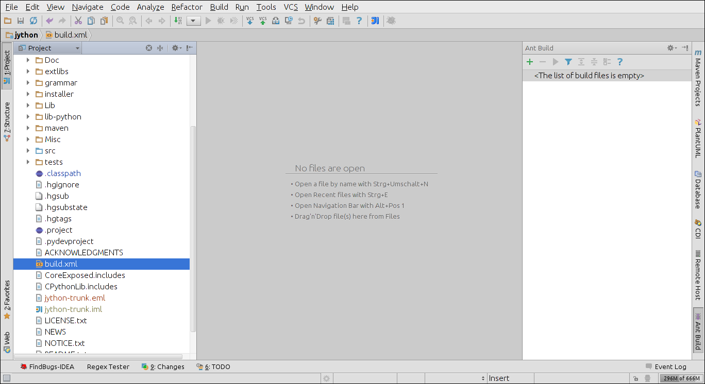Select the CoreExposed.includes file
Viewport: 705px width, 384px height.
(x=85, y=275)
